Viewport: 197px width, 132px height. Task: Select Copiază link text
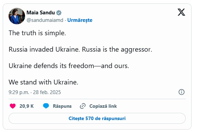click(103, 106)
